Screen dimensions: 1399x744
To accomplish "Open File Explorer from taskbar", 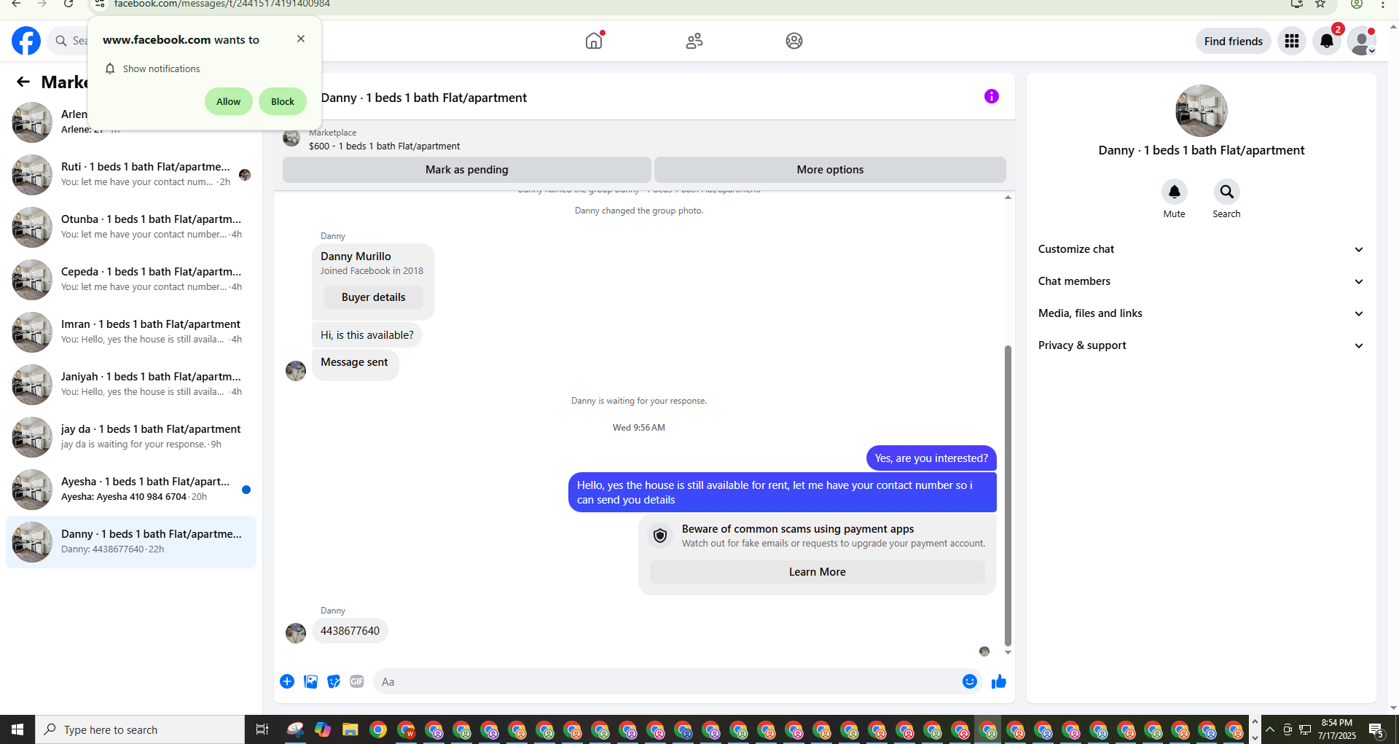I will click(350, 729).
